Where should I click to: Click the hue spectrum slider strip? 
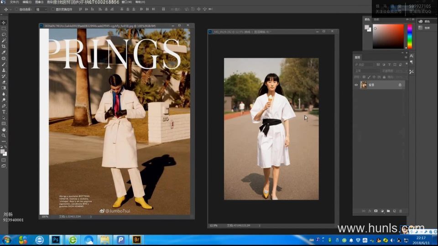(409, 36)
